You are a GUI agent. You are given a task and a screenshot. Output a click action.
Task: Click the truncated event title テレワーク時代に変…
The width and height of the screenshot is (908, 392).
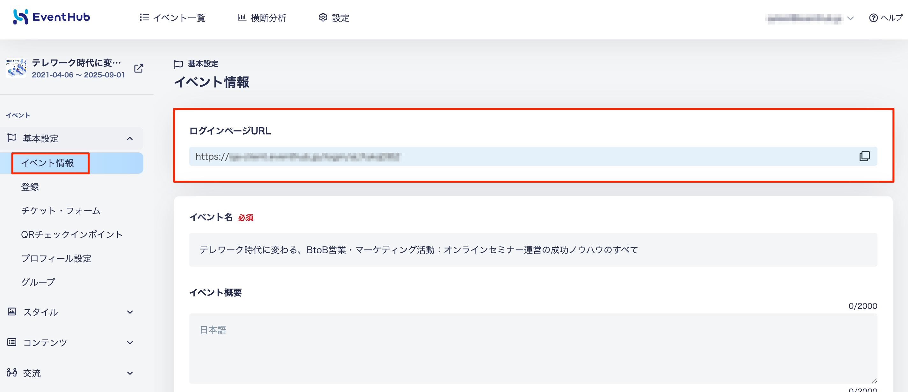tap(76, 63)
